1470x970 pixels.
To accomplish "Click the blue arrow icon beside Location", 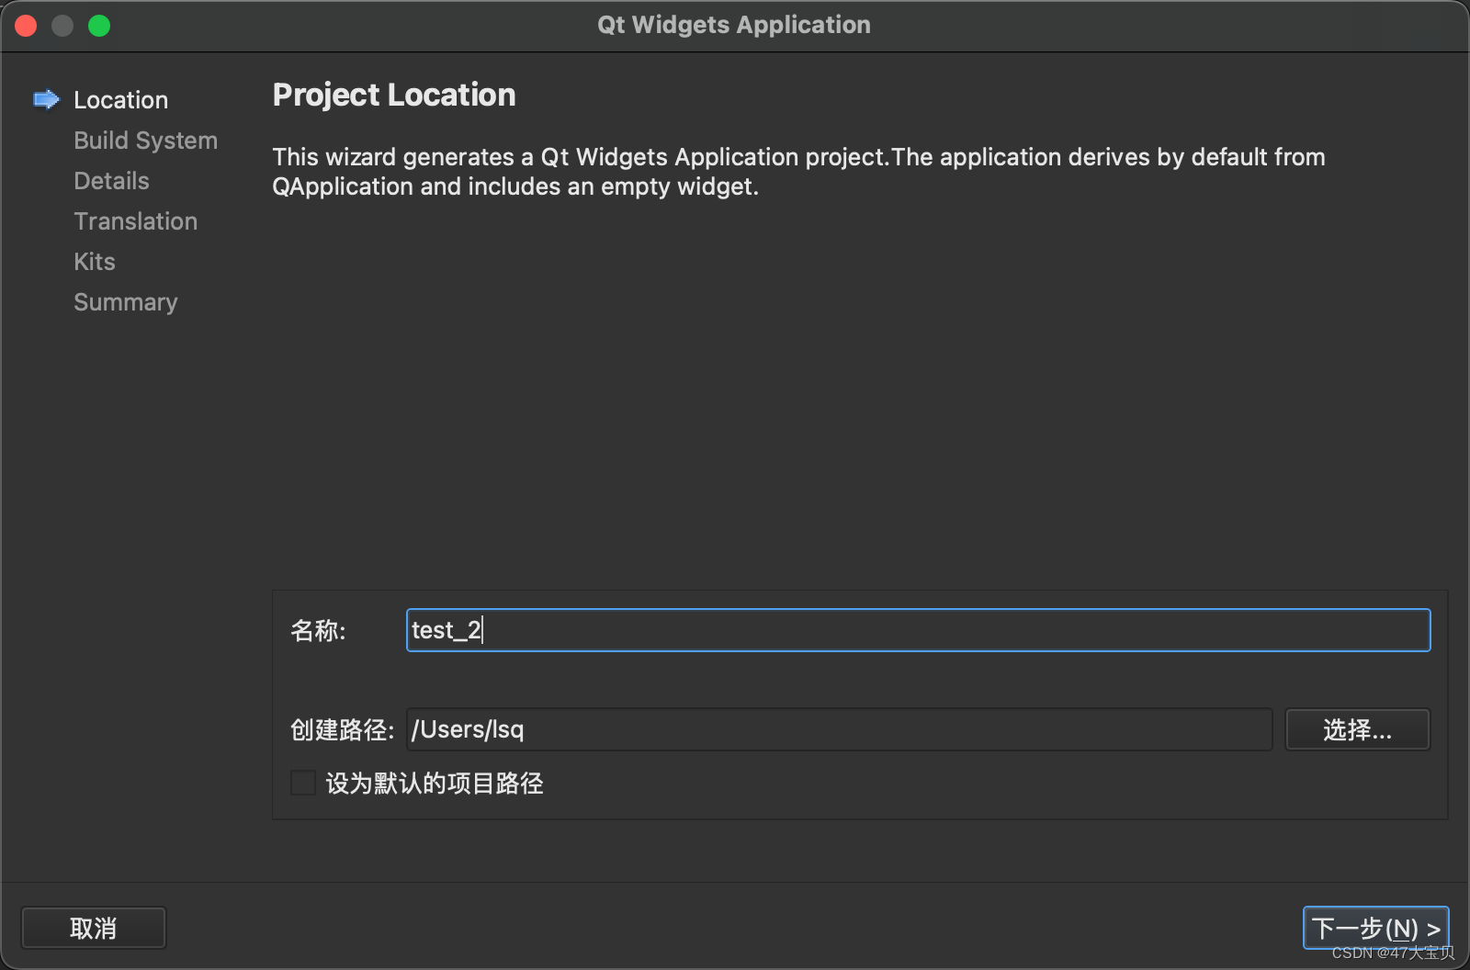I will point(46,99).
